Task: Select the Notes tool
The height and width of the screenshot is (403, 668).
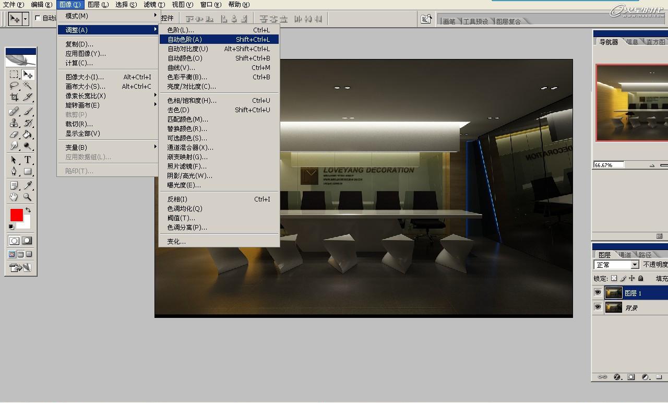Action: (14, 185)
